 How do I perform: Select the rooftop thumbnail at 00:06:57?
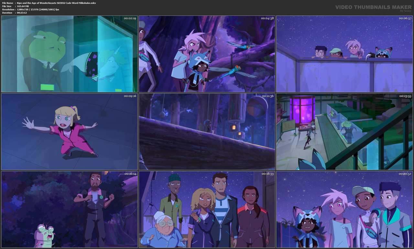click(x=344, y=54)
